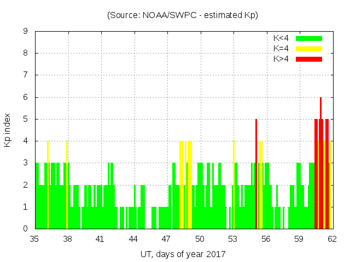Click the isolated red bar near day 55
This screenshot has width=350, height=262.
click(x=256, y=175)
